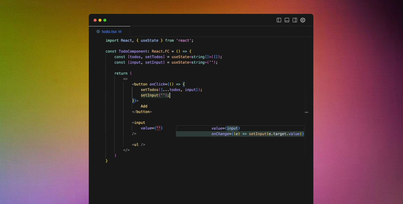The height and width of the screenshot is (204, 403).
Task: Click the suggested value={input} line
Action: click(x=226, y=128)
